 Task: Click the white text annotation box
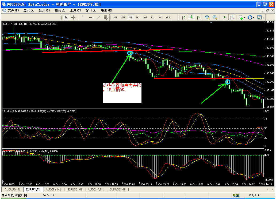click(x=122, y=93)
